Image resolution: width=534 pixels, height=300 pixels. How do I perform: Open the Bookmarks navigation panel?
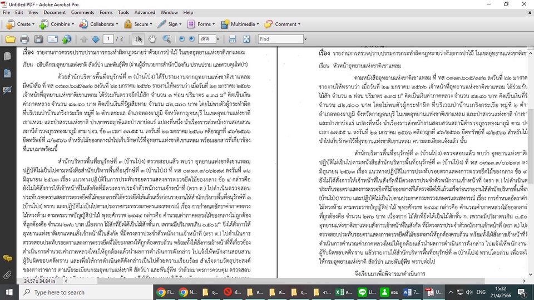pyautogui.click(x=7, y=73)
